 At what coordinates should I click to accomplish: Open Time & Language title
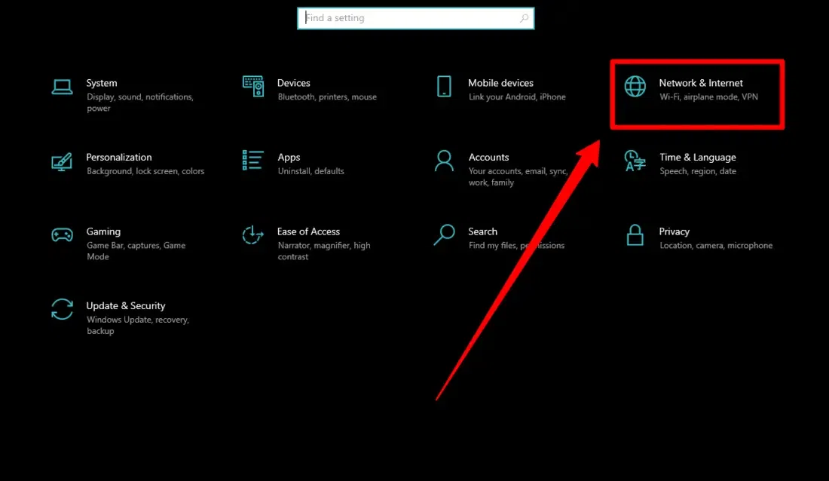click(x=697, y=157)
